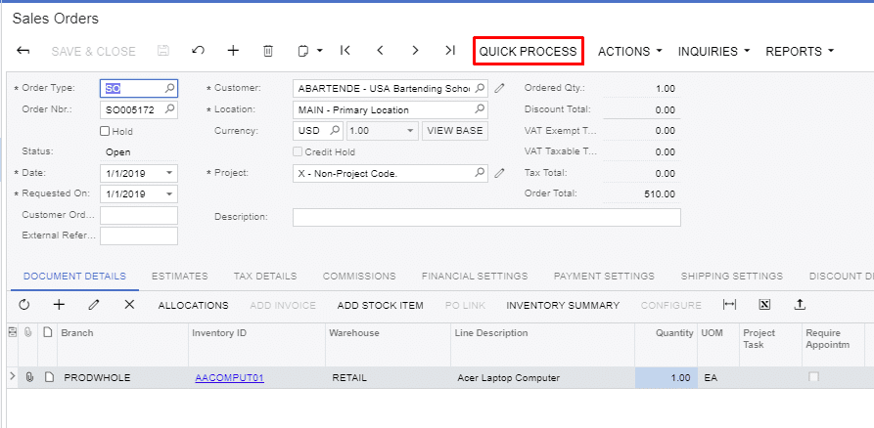Viewport: 874px width, 428px height.
Task: Switch to COMMISSIONS tab
Action: click(x=359, y=277)
